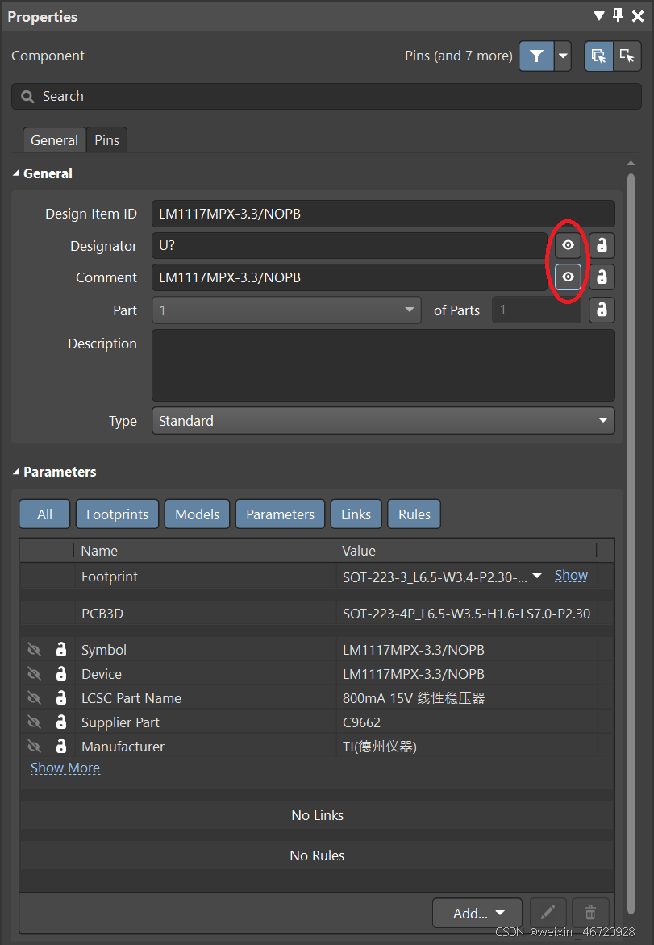Open the Type dropdown showing Standard
Screen dimensions: 654x945
pyautogui.click(x=383, y=421)
